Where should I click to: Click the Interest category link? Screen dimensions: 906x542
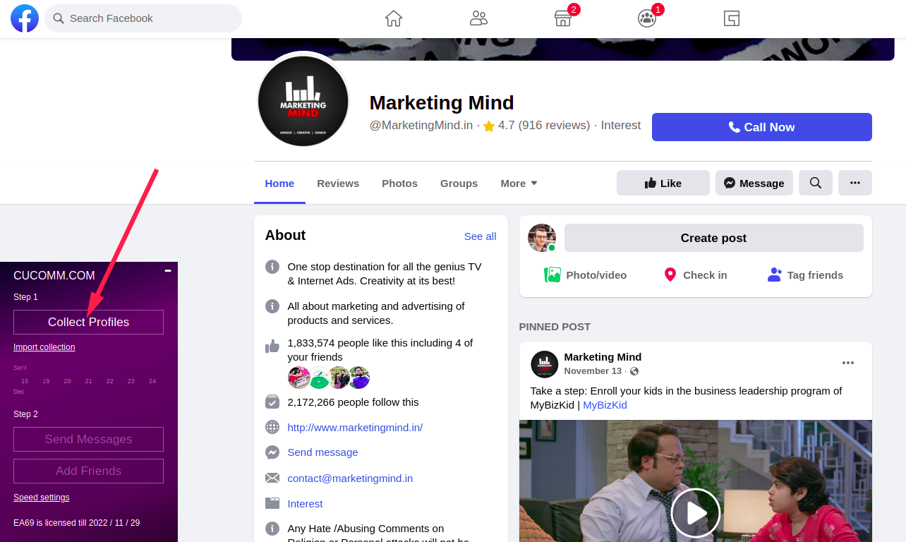305,503
